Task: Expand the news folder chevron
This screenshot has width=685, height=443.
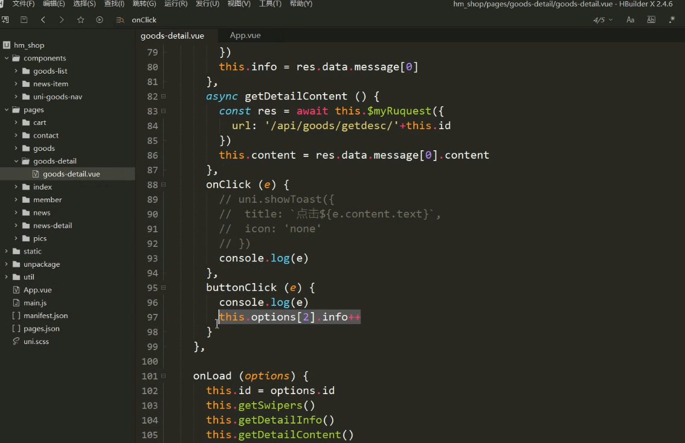Action: point(16,212)
